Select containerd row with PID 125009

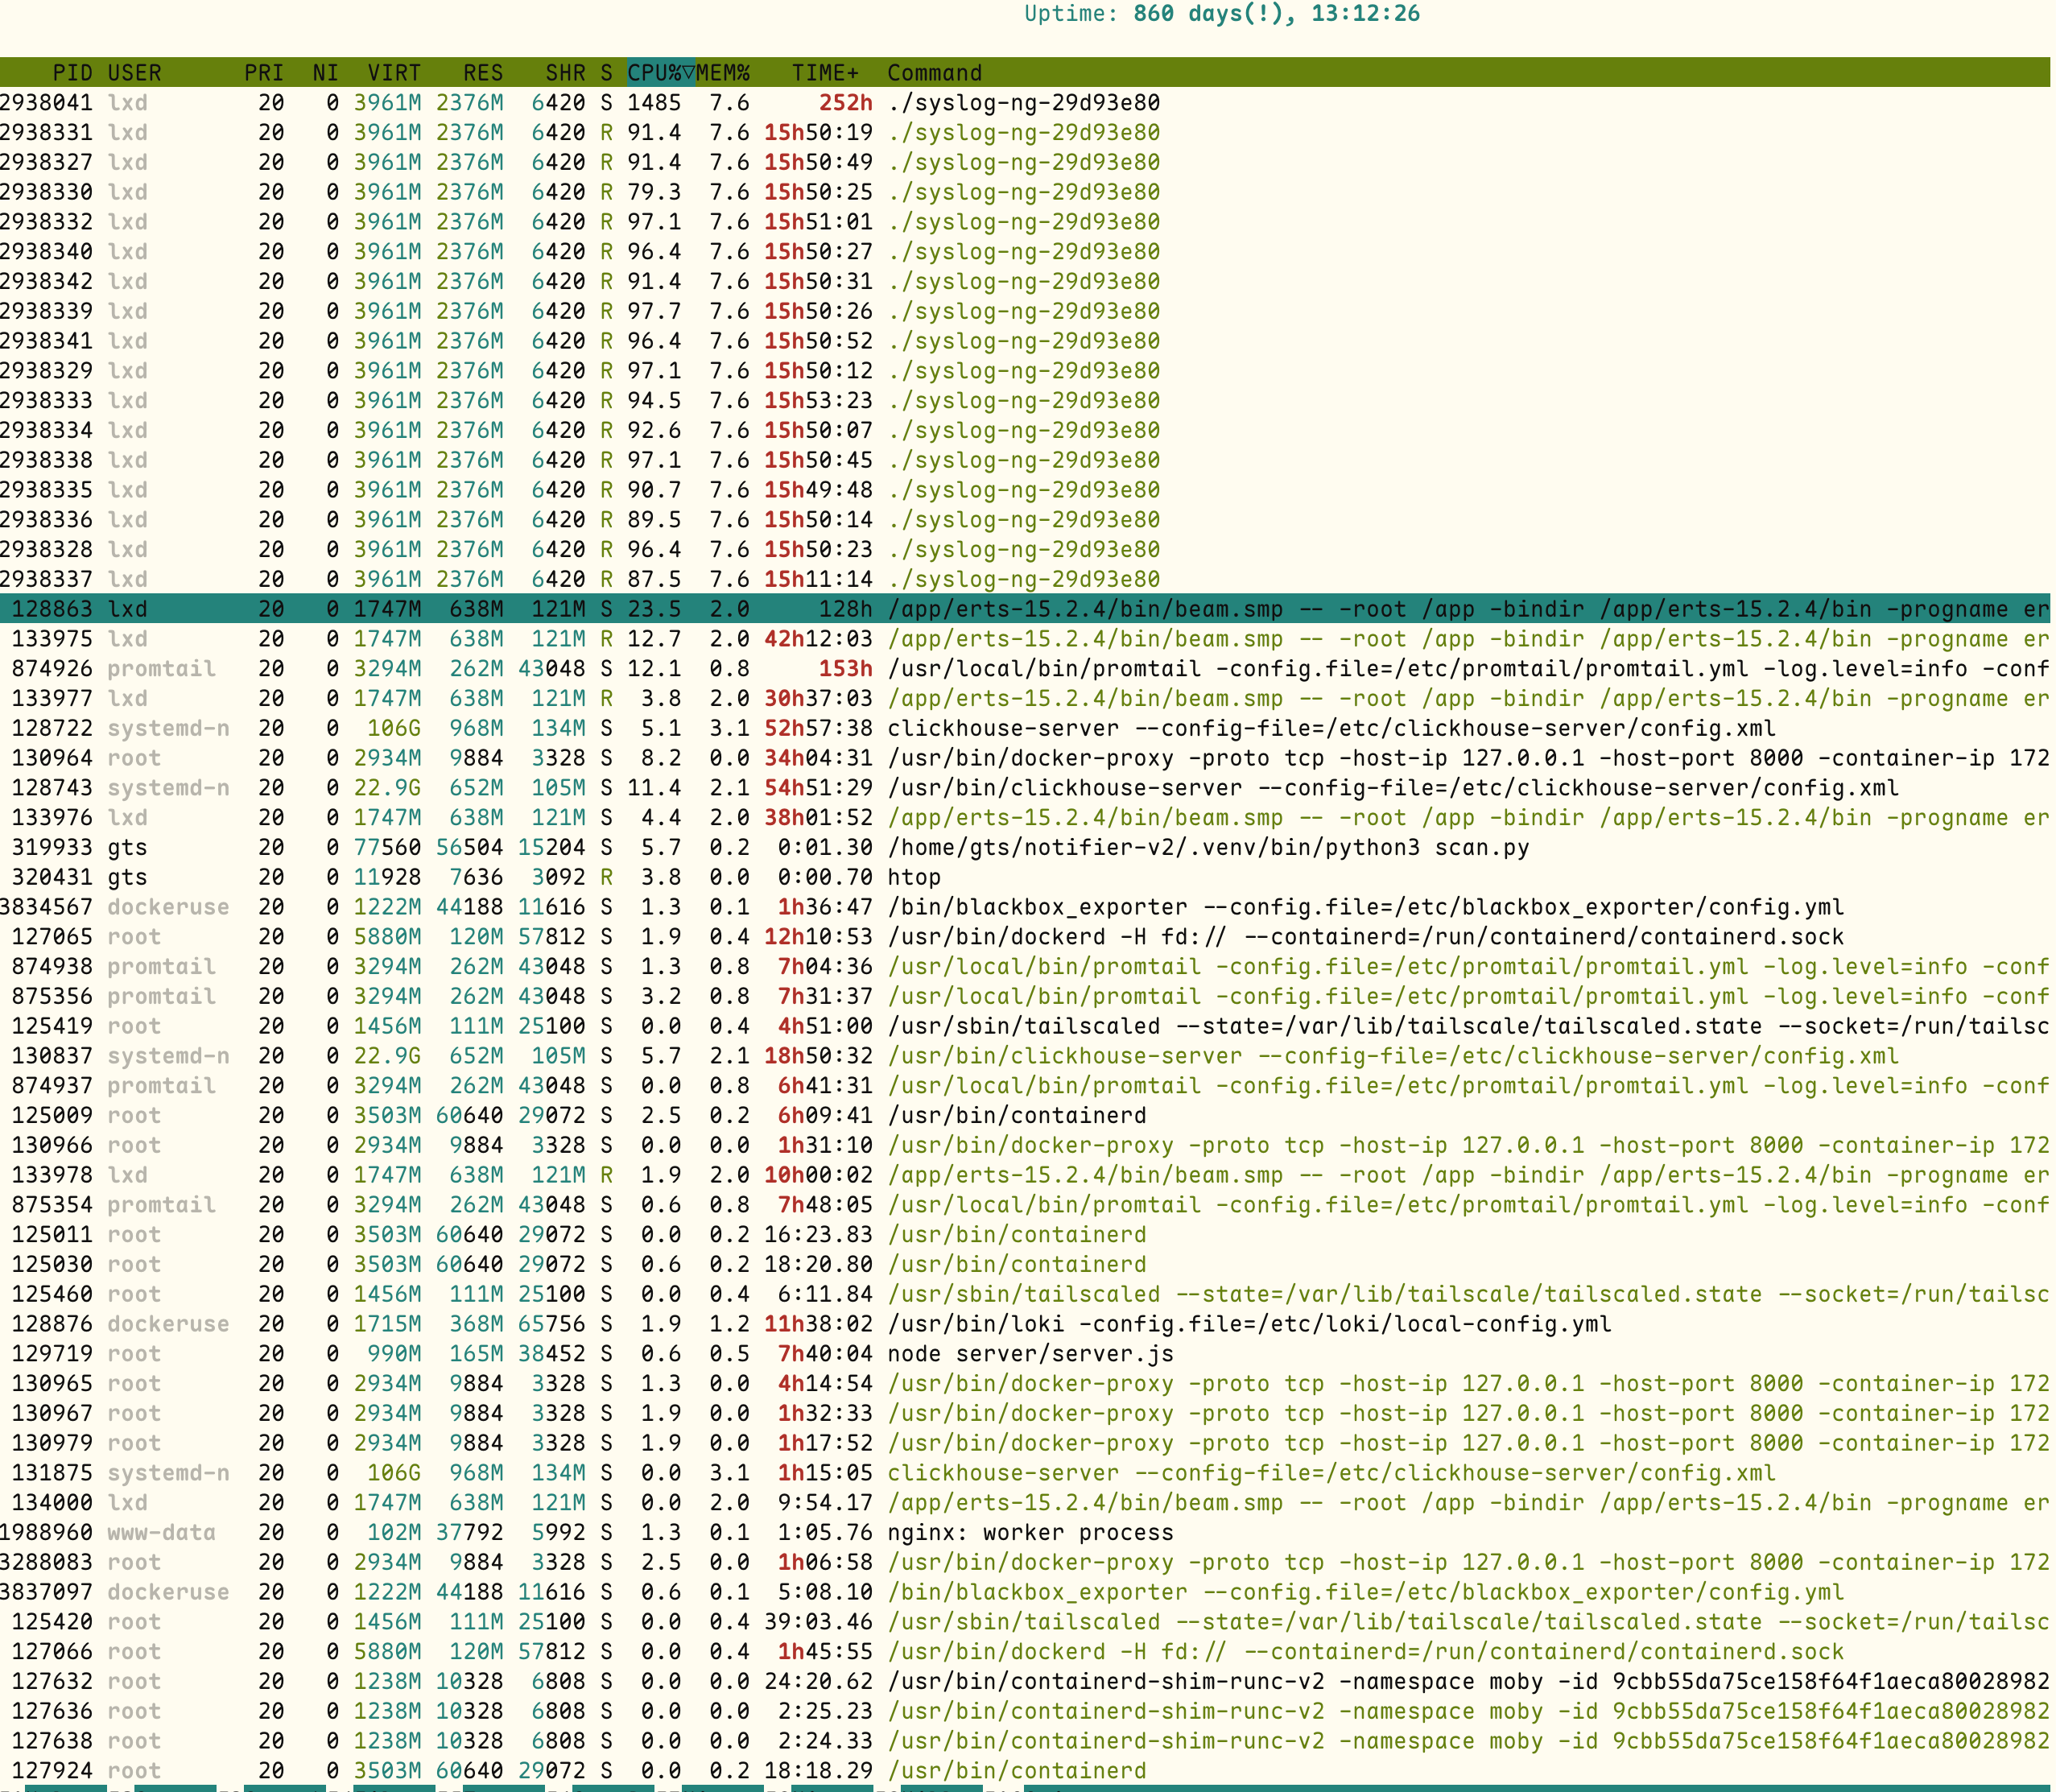click(1025, 1116)
